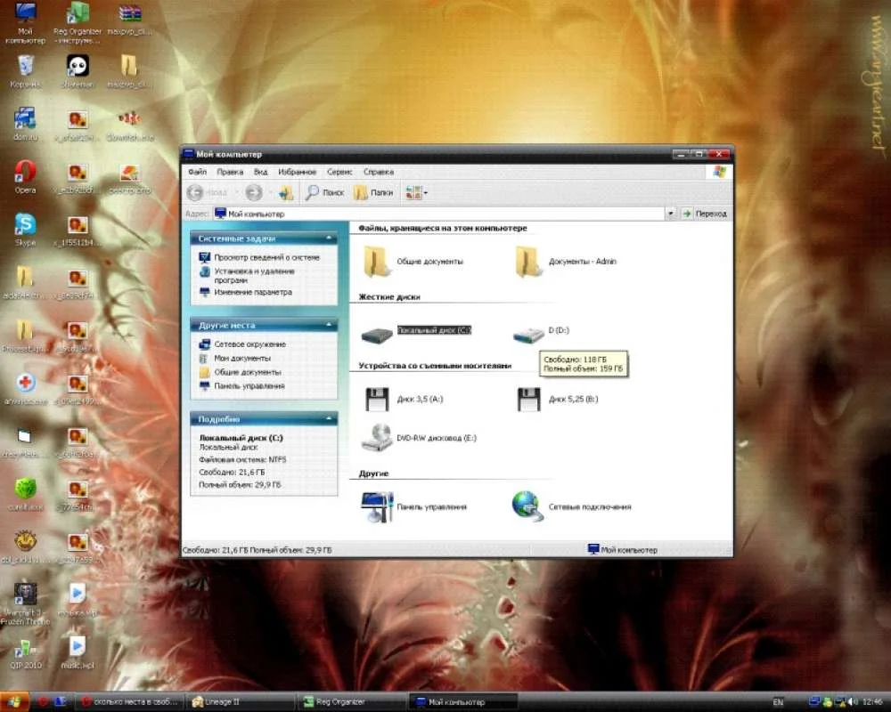Open the DVD-RW drive (E:)
Image resolution: width=891 pixels, height=712 pixels.
[377, 437]
